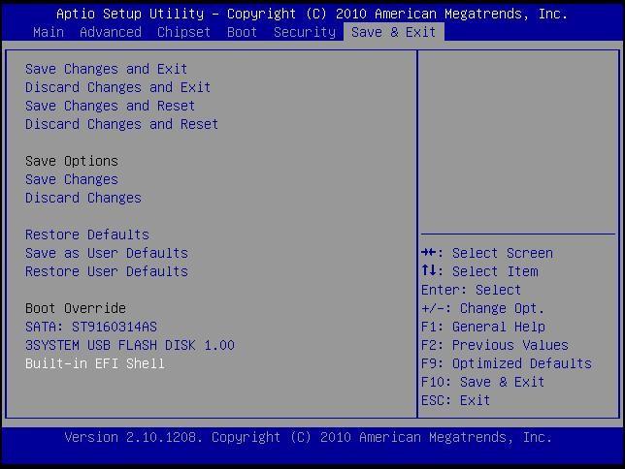Image resolution: width=625 pixels, height=469 pixels.
Task: Choose Discard Changes and Reset
Action: click(x=121, y=124)
